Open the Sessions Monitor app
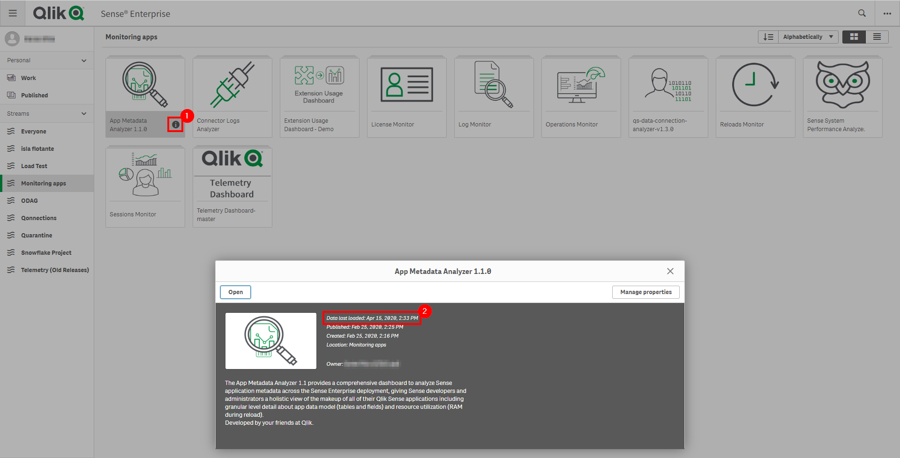Viewport: 900px width, 458px height. 145,187
